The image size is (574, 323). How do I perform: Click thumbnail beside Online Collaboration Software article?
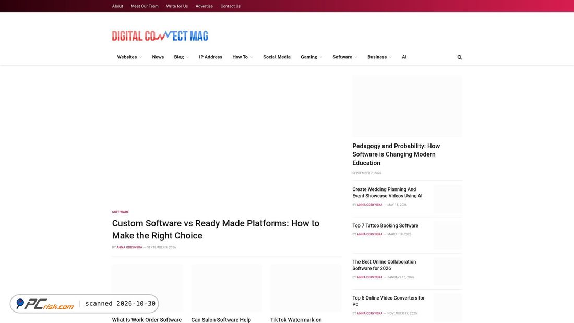(x=448, y=271)
